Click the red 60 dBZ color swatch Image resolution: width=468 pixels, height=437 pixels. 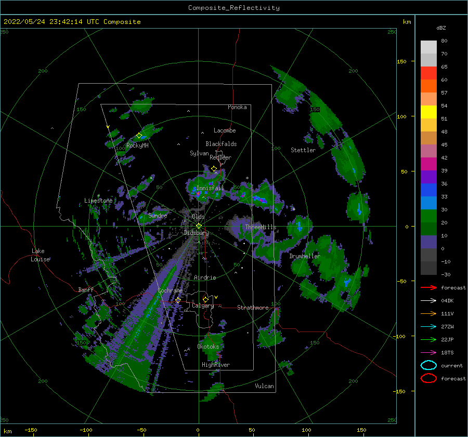(x=428, y=73)
